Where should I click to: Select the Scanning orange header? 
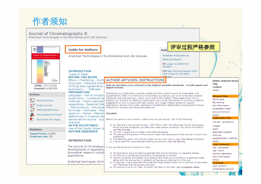coord(225,163)
